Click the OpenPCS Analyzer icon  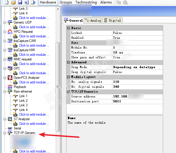[x=10, y=78]
